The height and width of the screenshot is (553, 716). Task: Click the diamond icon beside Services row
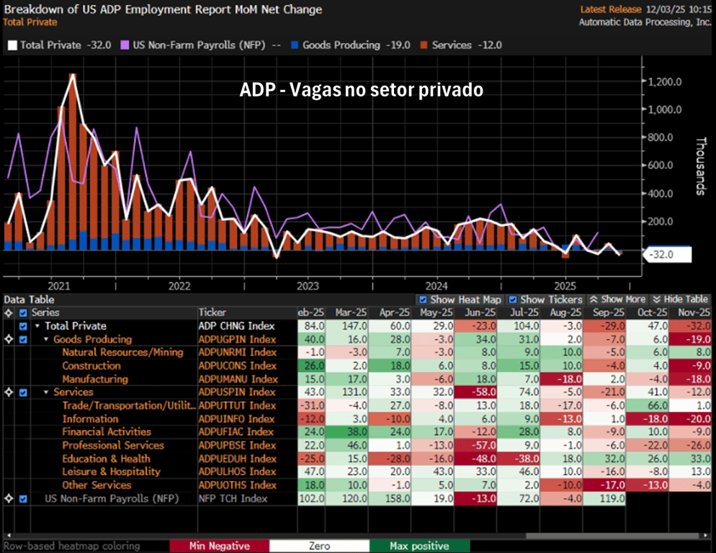point(9,392)
